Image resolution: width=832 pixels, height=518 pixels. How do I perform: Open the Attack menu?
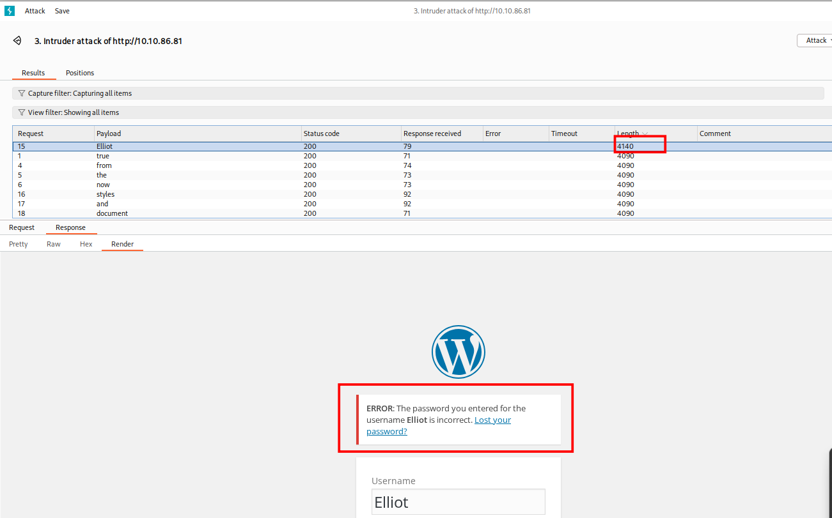pyautogui.click(x=35, y=11)
